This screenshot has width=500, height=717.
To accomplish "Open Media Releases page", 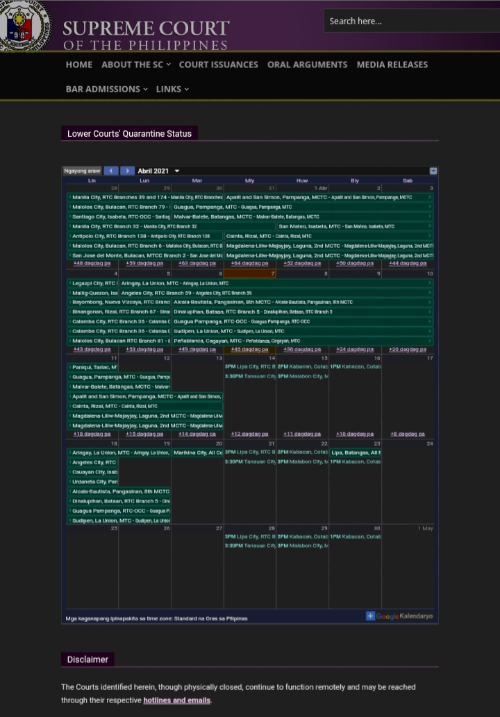I will (392, 65).
